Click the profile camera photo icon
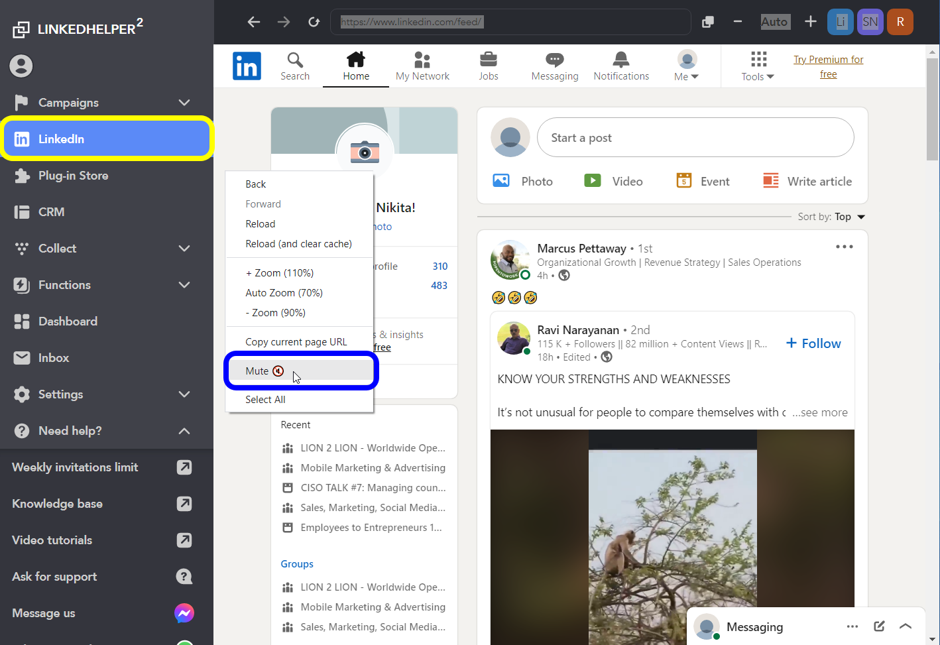Image resolution: width=940 pixels, height=645 pixels. tap(365, 152)
